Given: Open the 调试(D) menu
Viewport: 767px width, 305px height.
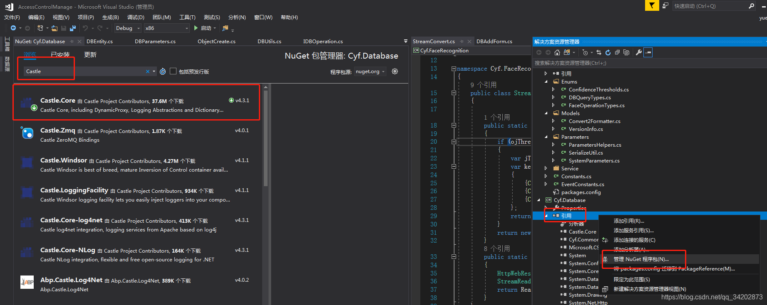Looking at the screenshot, I should coord(136,17).
